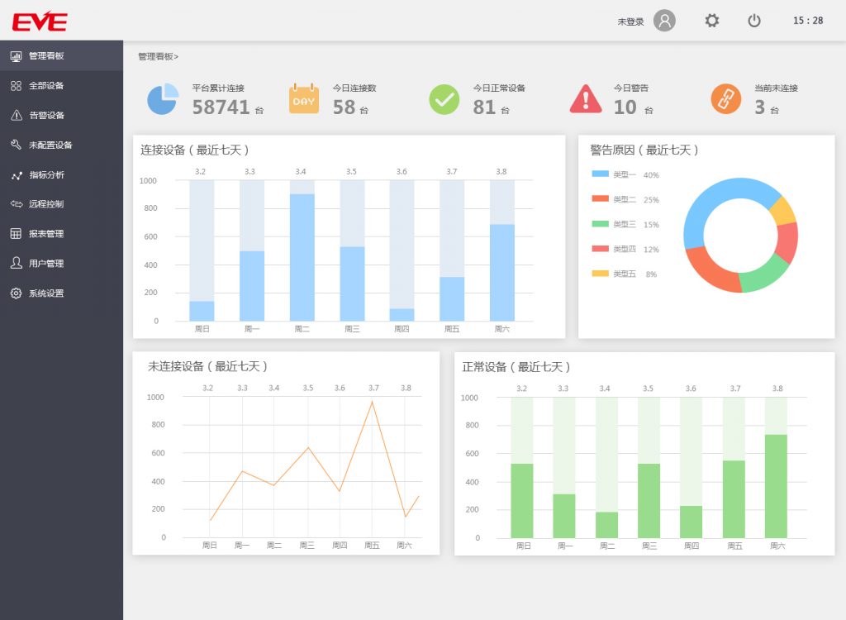Click the 未登录 login text

(630, 21)
